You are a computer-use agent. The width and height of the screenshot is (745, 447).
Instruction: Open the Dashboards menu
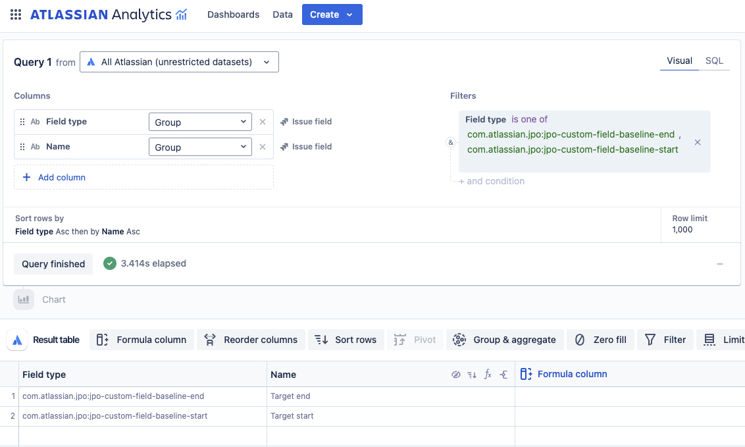tap(233, 14)
